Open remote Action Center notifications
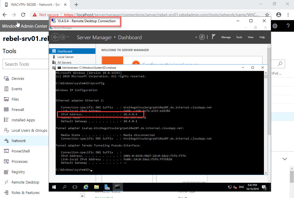Viewport: 294px width, 198px height. coord(264,187)
